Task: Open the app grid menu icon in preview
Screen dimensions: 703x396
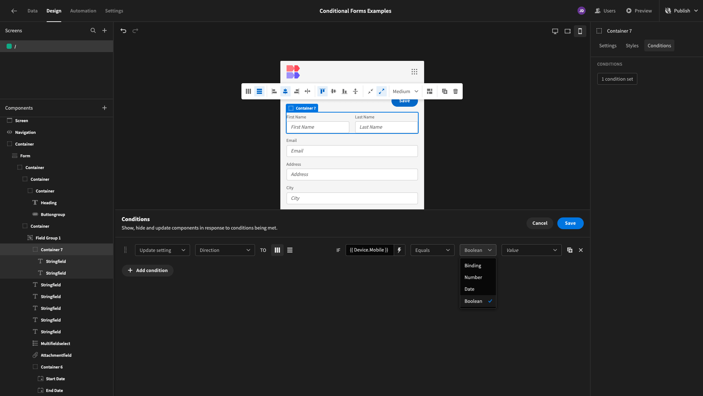Action: click(x=414, y=72)
